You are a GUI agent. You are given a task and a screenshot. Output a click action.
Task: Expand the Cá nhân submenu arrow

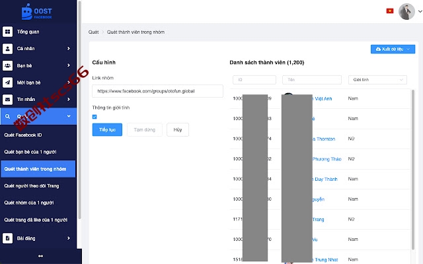click(x=69, y=48)
